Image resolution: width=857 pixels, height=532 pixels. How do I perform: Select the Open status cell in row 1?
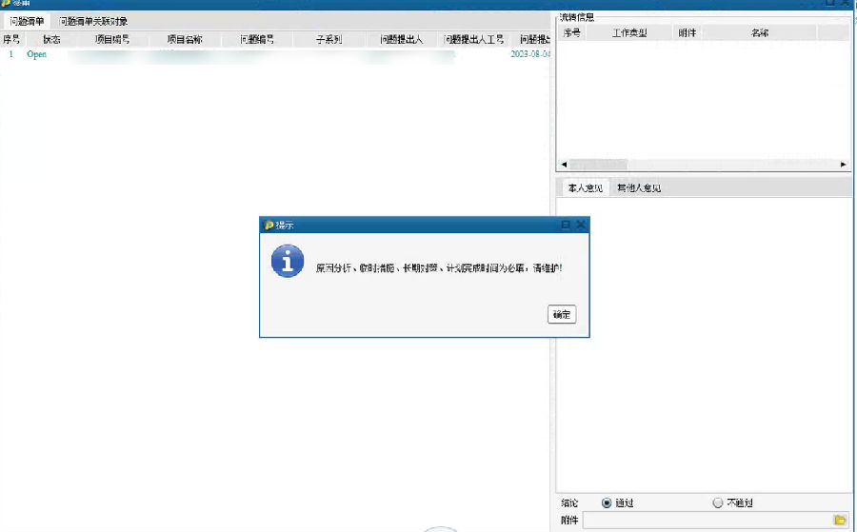pyautogui.click(x=36, y=54)
